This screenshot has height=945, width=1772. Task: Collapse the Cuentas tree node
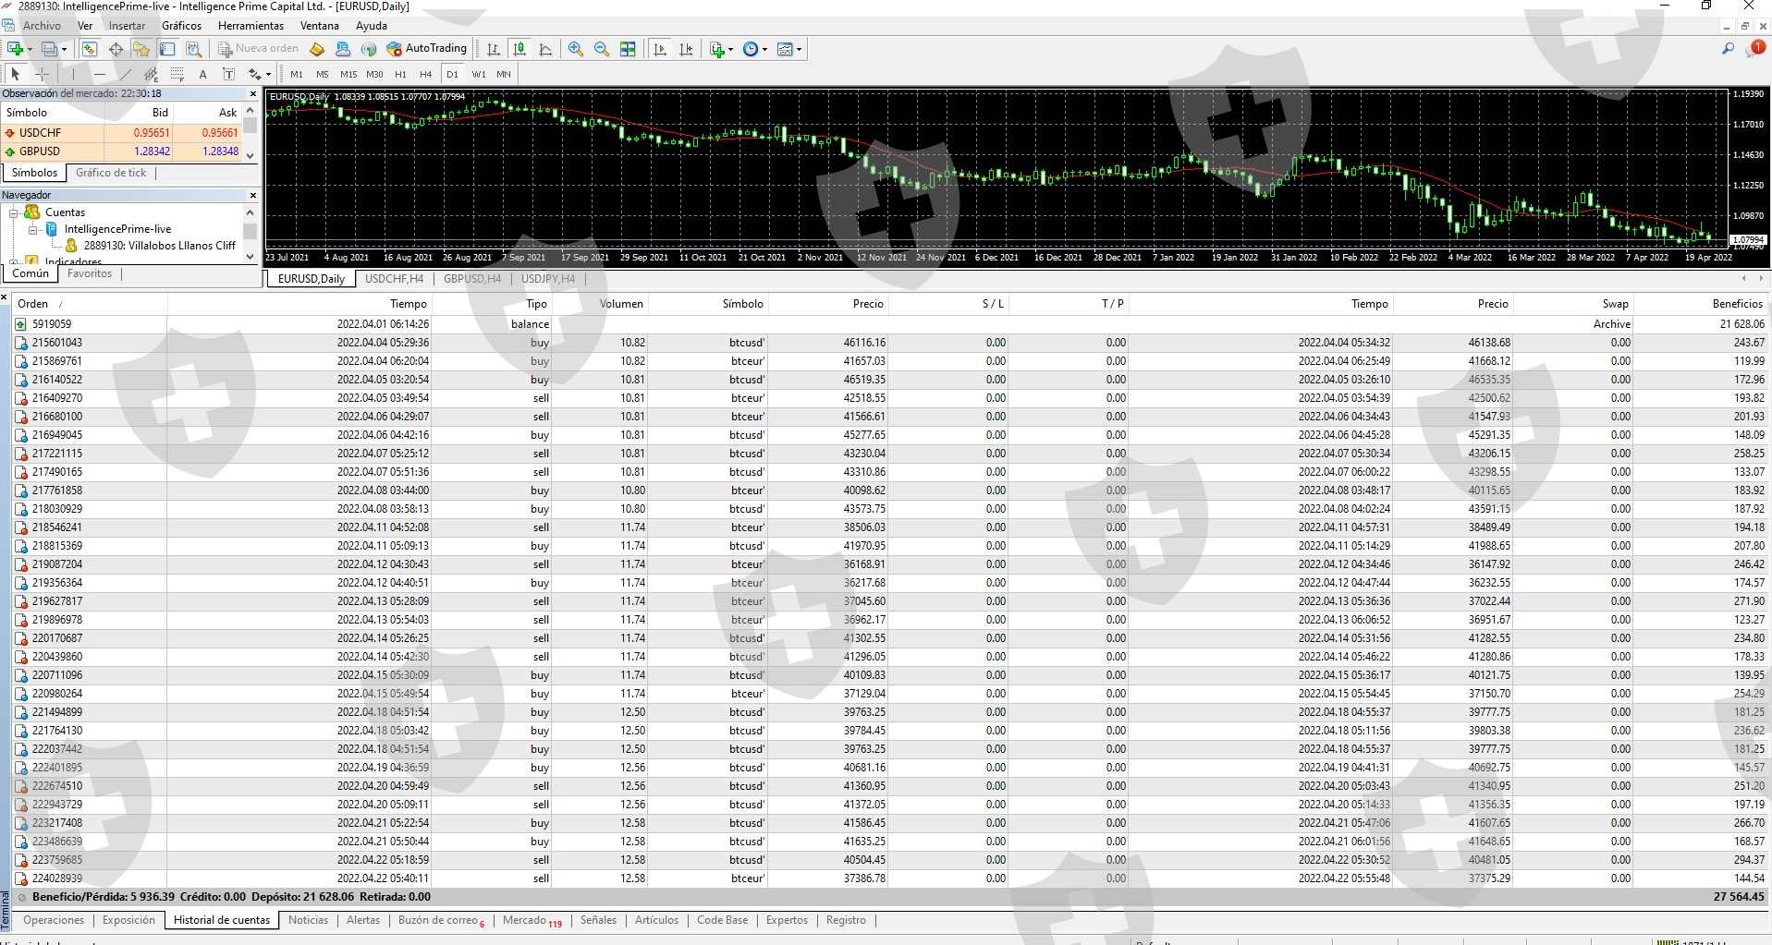click(x=14, y=212)
